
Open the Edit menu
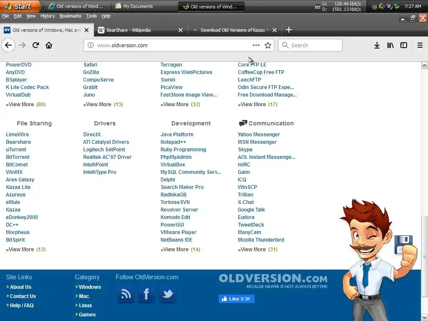(18, 16)
